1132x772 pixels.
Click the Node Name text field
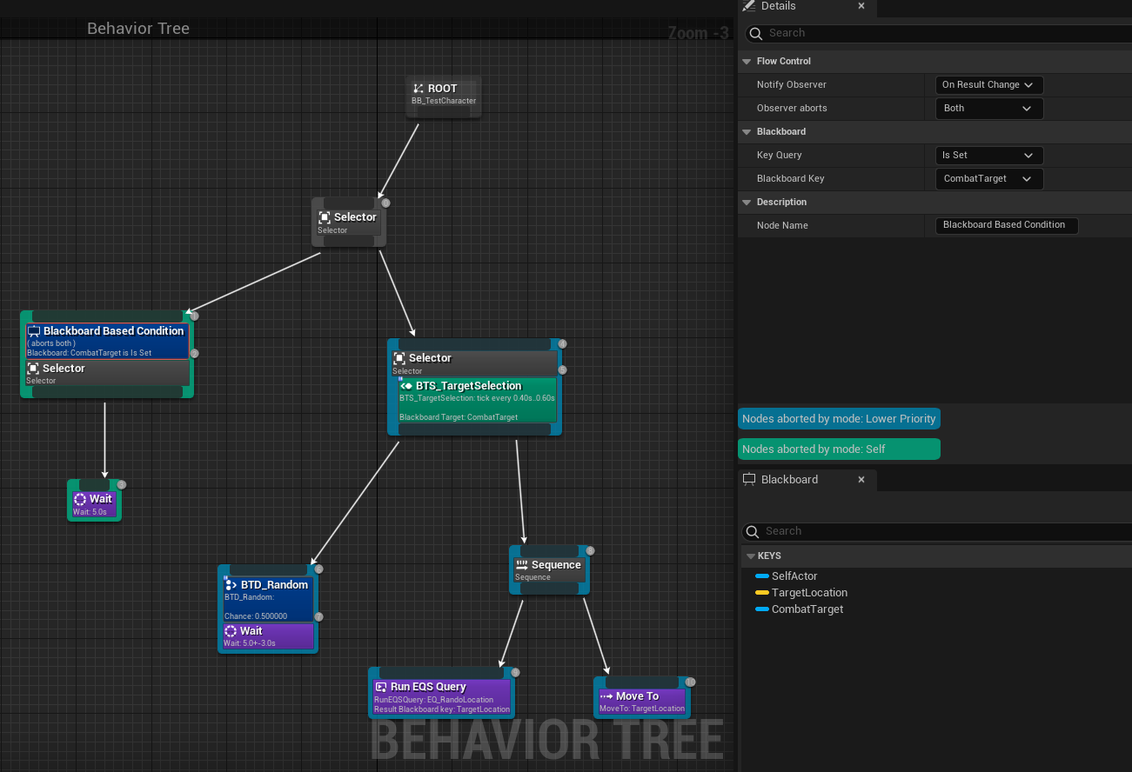(1006, 225)
